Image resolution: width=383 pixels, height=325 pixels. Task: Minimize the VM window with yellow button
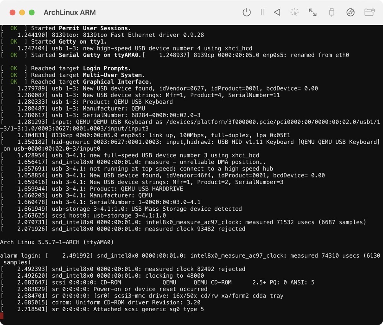[22, 13]
